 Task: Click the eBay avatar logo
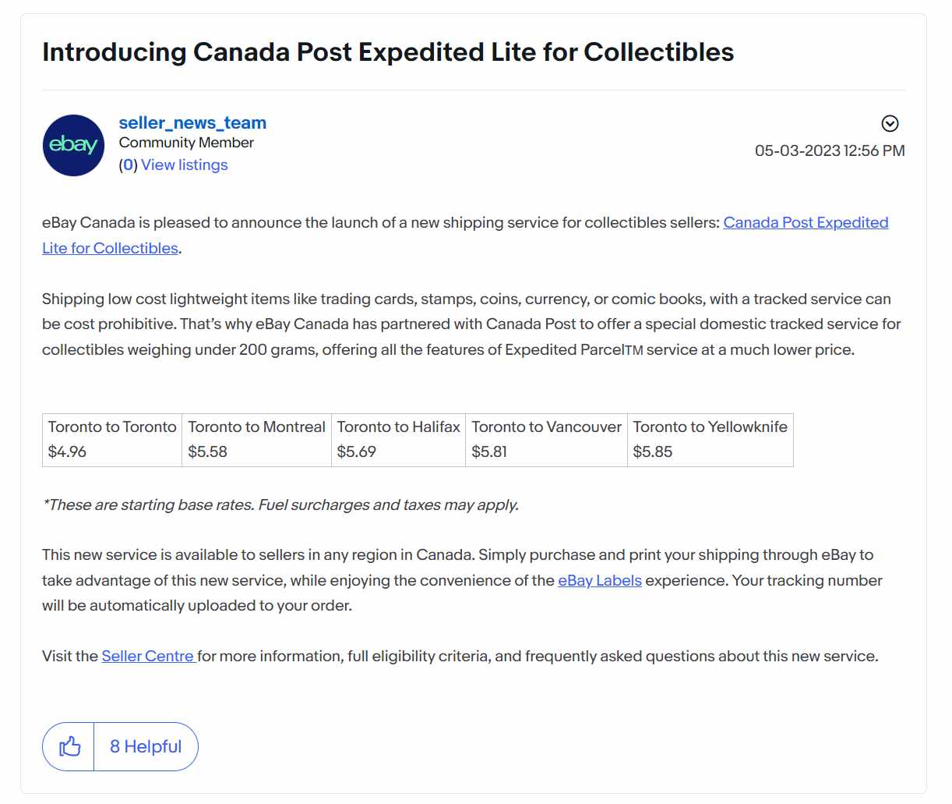(73, 145)
